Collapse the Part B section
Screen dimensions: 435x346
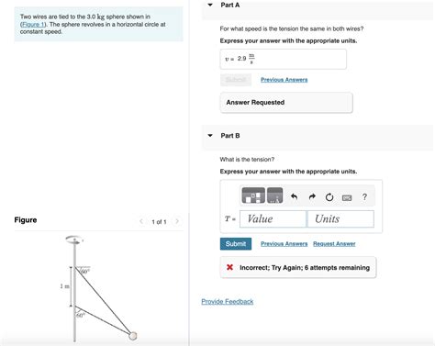click(210, 135)
